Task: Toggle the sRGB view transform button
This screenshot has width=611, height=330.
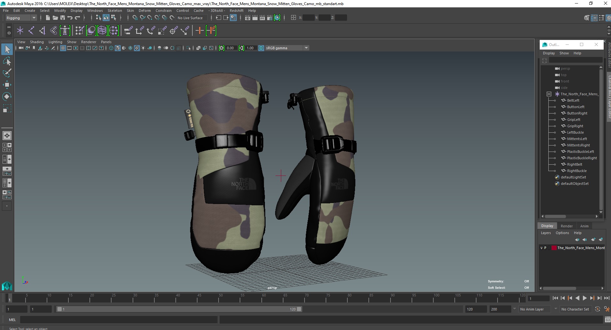Action: 261,48
